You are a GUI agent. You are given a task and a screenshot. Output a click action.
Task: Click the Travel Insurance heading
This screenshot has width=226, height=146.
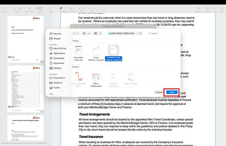91,137
